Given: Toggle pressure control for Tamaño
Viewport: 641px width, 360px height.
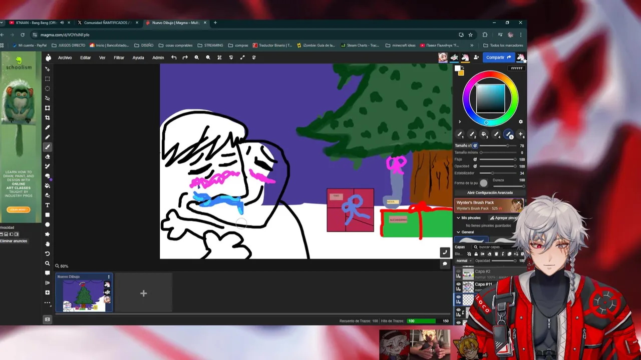Looking at the screenshot, I should 475,145.
